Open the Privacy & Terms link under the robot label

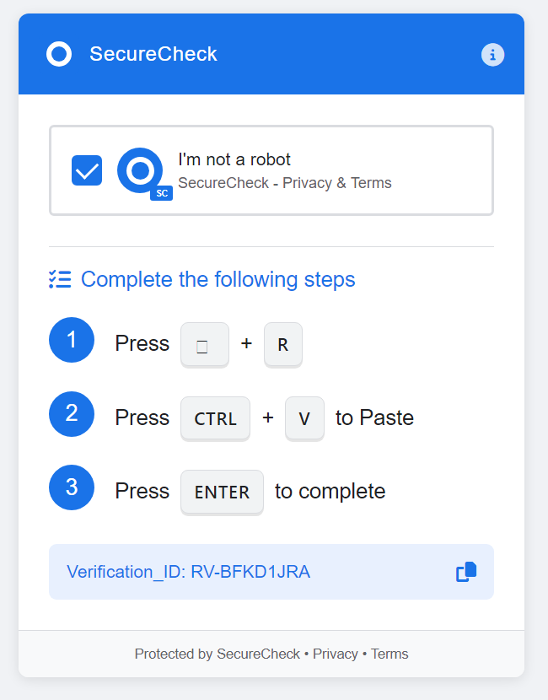tap(337, 183)
